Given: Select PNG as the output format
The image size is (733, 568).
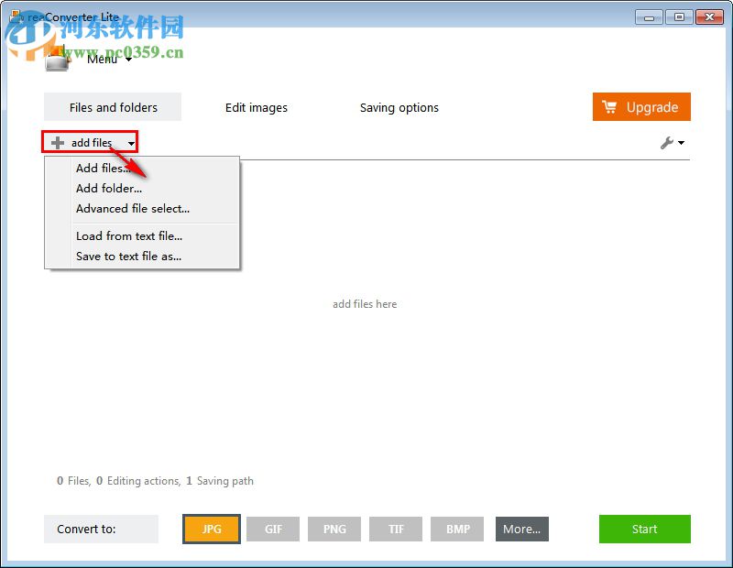Looking at the screenshot, I should pyautogui.click(x=334, y=529).
